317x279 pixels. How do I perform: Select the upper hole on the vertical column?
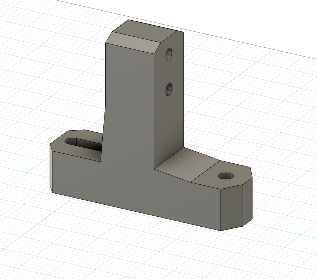169,54
